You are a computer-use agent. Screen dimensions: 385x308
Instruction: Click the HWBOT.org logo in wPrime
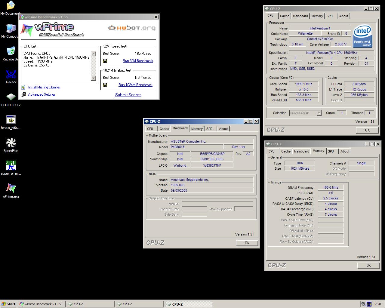(x=132, y=28)
